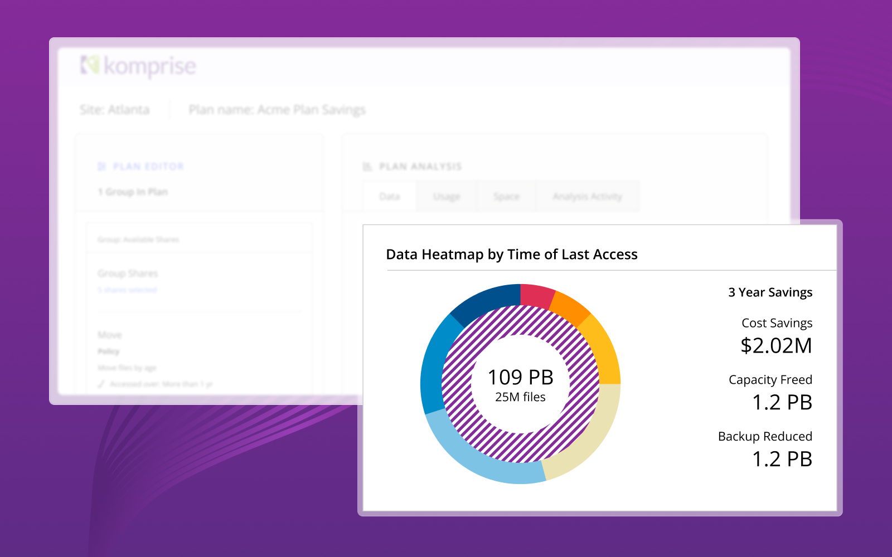Screen dimensions: 892x557
Task: Click the dark navy donut chart segment
Action: coord(485,301)
